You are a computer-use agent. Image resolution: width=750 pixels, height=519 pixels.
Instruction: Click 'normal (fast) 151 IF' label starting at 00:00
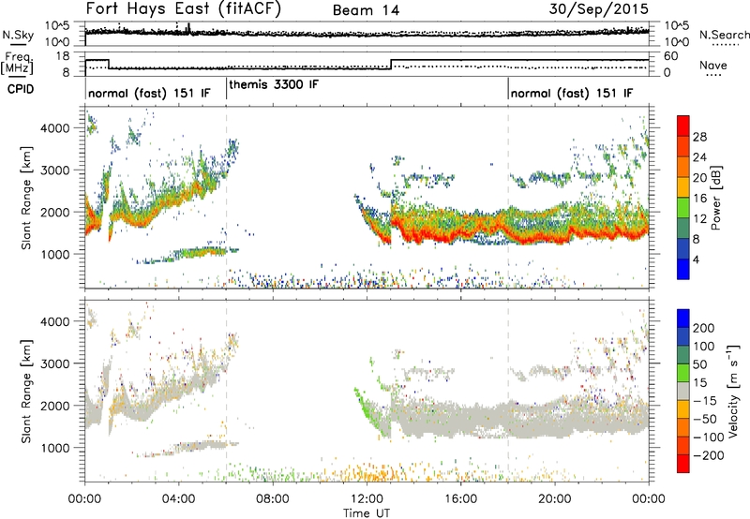point(149,93)
